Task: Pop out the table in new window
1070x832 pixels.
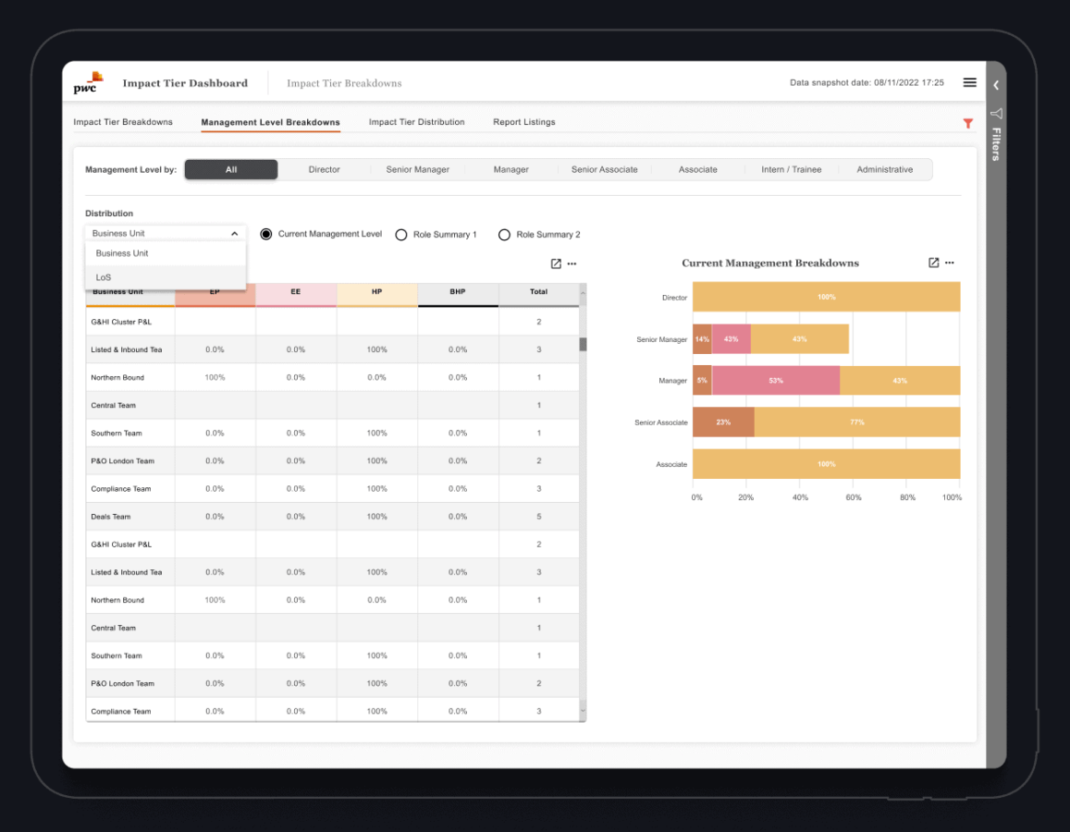Action: coord(556,263)
